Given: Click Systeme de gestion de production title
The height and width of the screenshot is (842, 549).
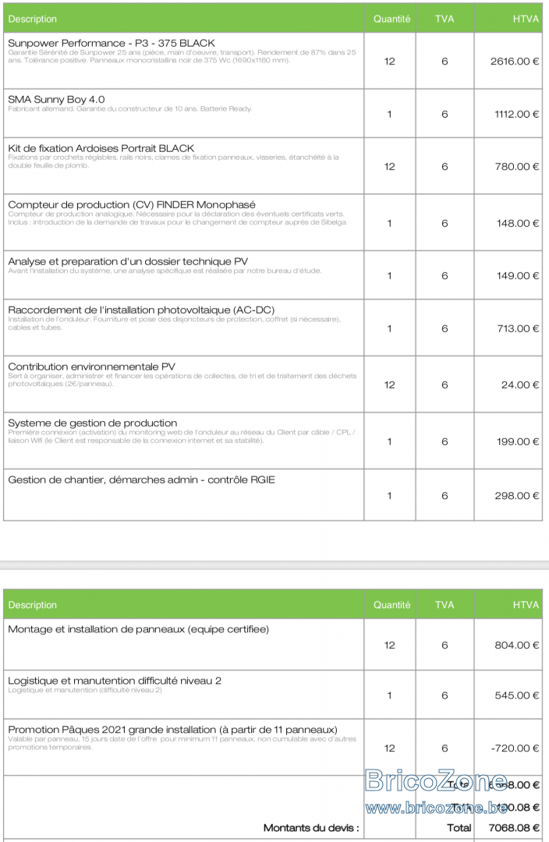Looking at the screenshot, I should click(x=92, y=423).
